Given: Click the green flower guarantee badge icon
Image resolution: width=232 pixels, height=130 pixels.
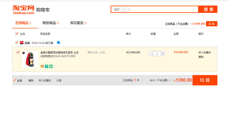Looking at the screenshot, I should click(x=51, y=66).
